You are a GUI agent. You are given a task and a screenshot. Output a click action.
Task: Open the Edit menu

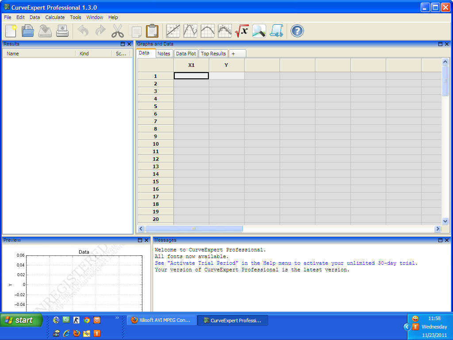[20, 17]
